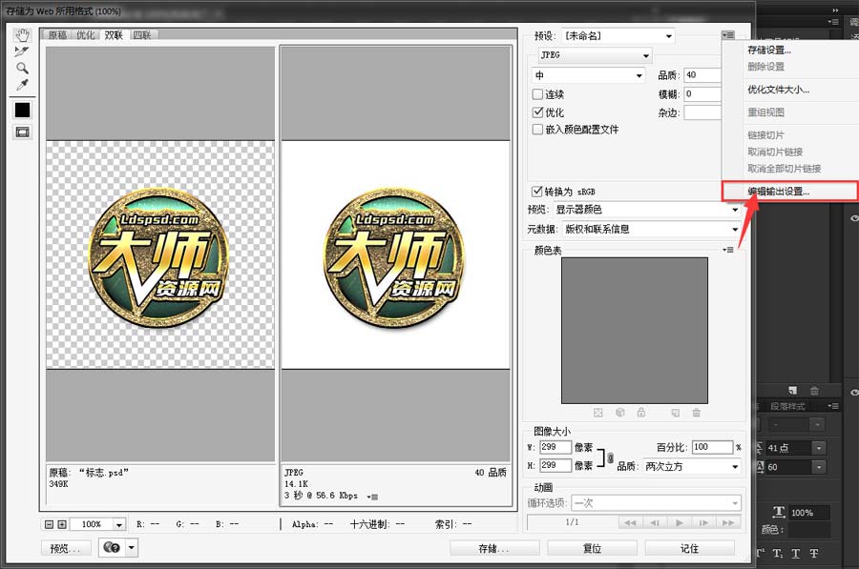Click the web-safe cube icon under color table

click(x=620, y=413)
